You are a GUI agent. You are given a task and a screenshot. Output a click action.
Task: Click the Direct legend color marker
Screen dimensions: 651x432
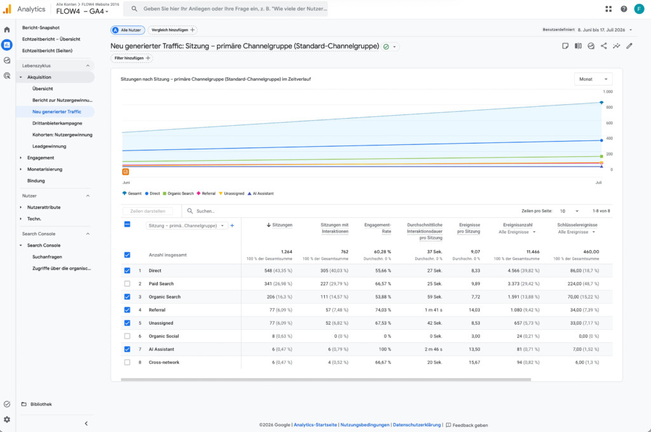pos(147,193)
